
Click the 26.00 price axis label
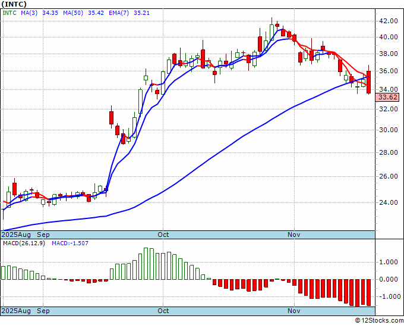[389, 176]
